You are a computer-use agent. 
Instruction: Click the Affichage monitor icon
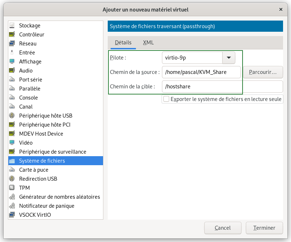click(12, 61)
